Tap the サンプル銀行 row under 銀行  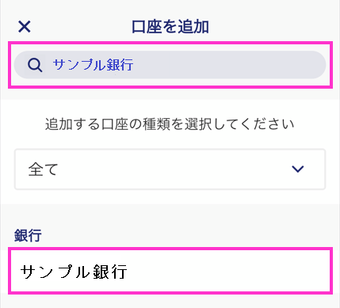(x=170, y=272)
